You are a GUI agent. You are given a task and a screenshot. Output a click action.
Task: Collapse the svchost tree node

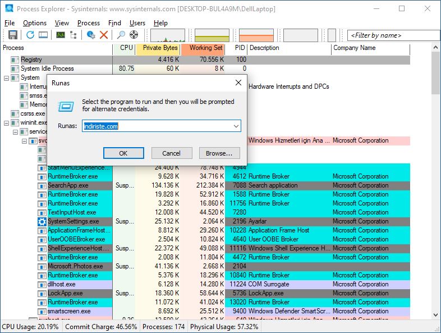[x=25, y=141]
